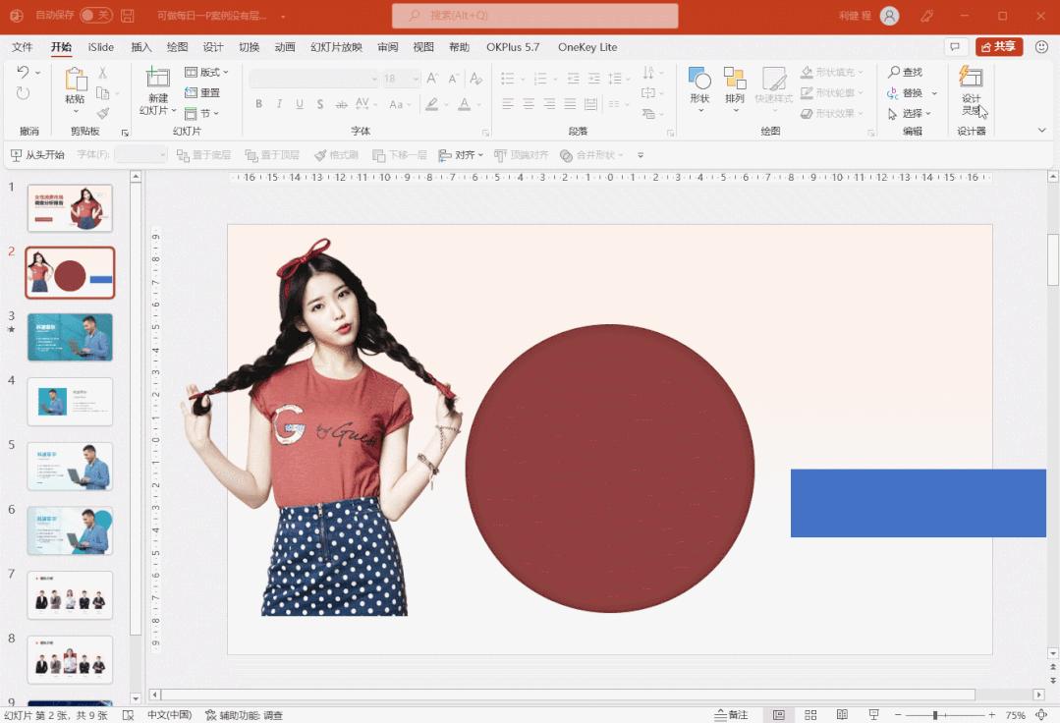Screen dimensions: 1060x723
Task: Open the 动画 animations tab
Action: (x=285, y=47)
